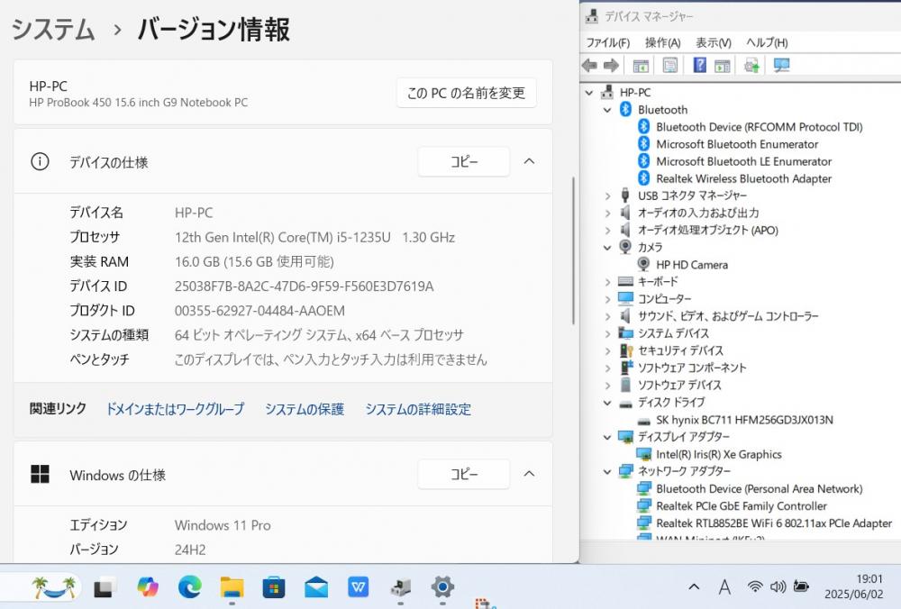Click この PC の名前を変更 button
Screen dimensions: 901x609
(x=467, y=93)
